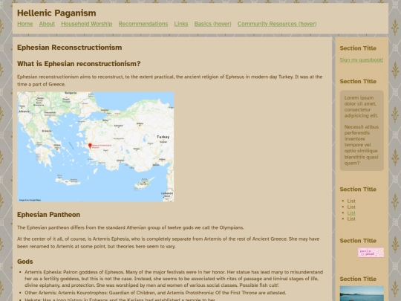
Task: Open the Home navigation link
Action: point(25,24)
